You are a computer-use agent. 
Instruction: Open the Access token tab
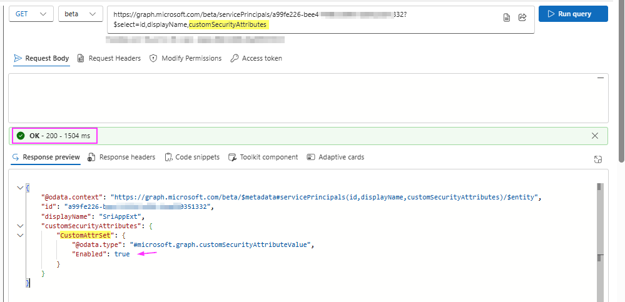tap(257, 59)
